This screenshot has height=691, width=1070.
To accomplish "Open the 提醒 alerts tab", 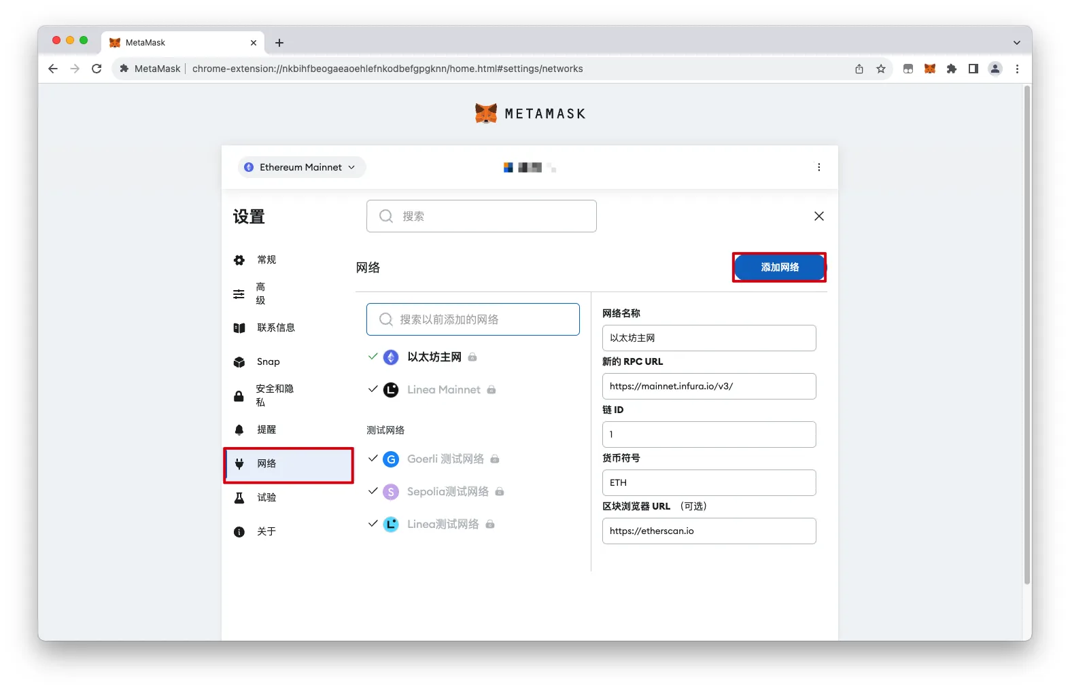I will (288, 429).
